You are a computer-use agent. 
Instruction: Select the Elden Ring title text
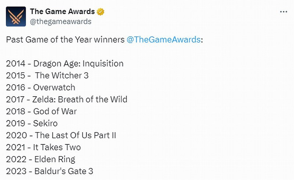pyautogui.click(x=54, y=159)
